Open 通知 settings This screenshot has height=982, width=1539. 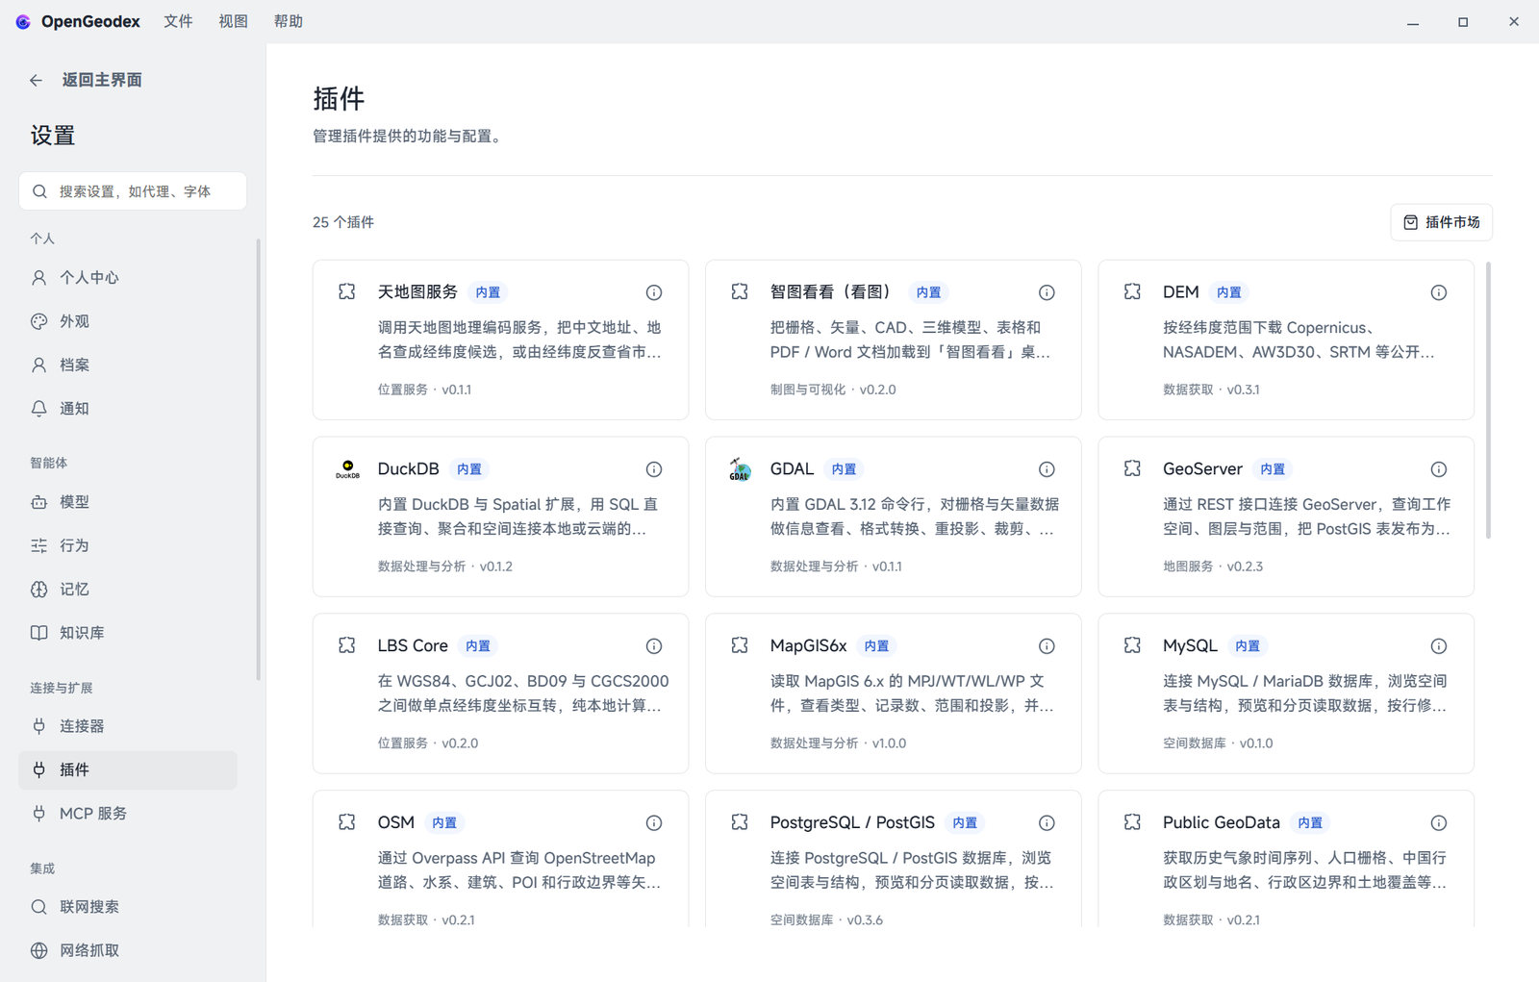point(128,409)
